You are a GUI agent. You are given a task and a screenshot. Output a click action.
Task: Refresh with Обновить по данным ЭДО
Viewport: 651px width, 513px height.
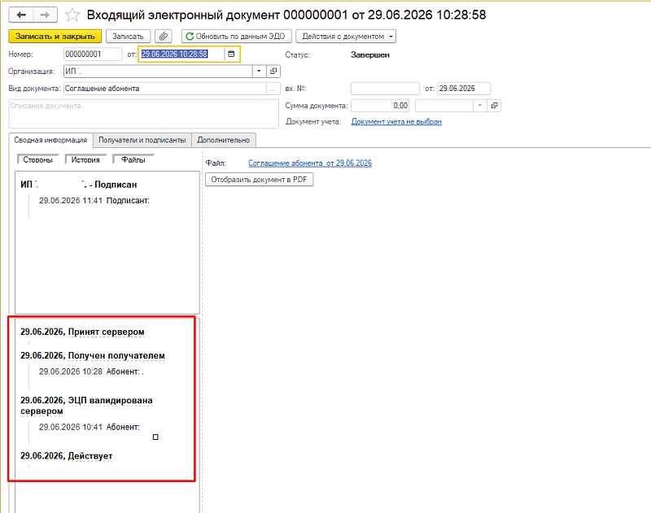[x=236, y=37]
